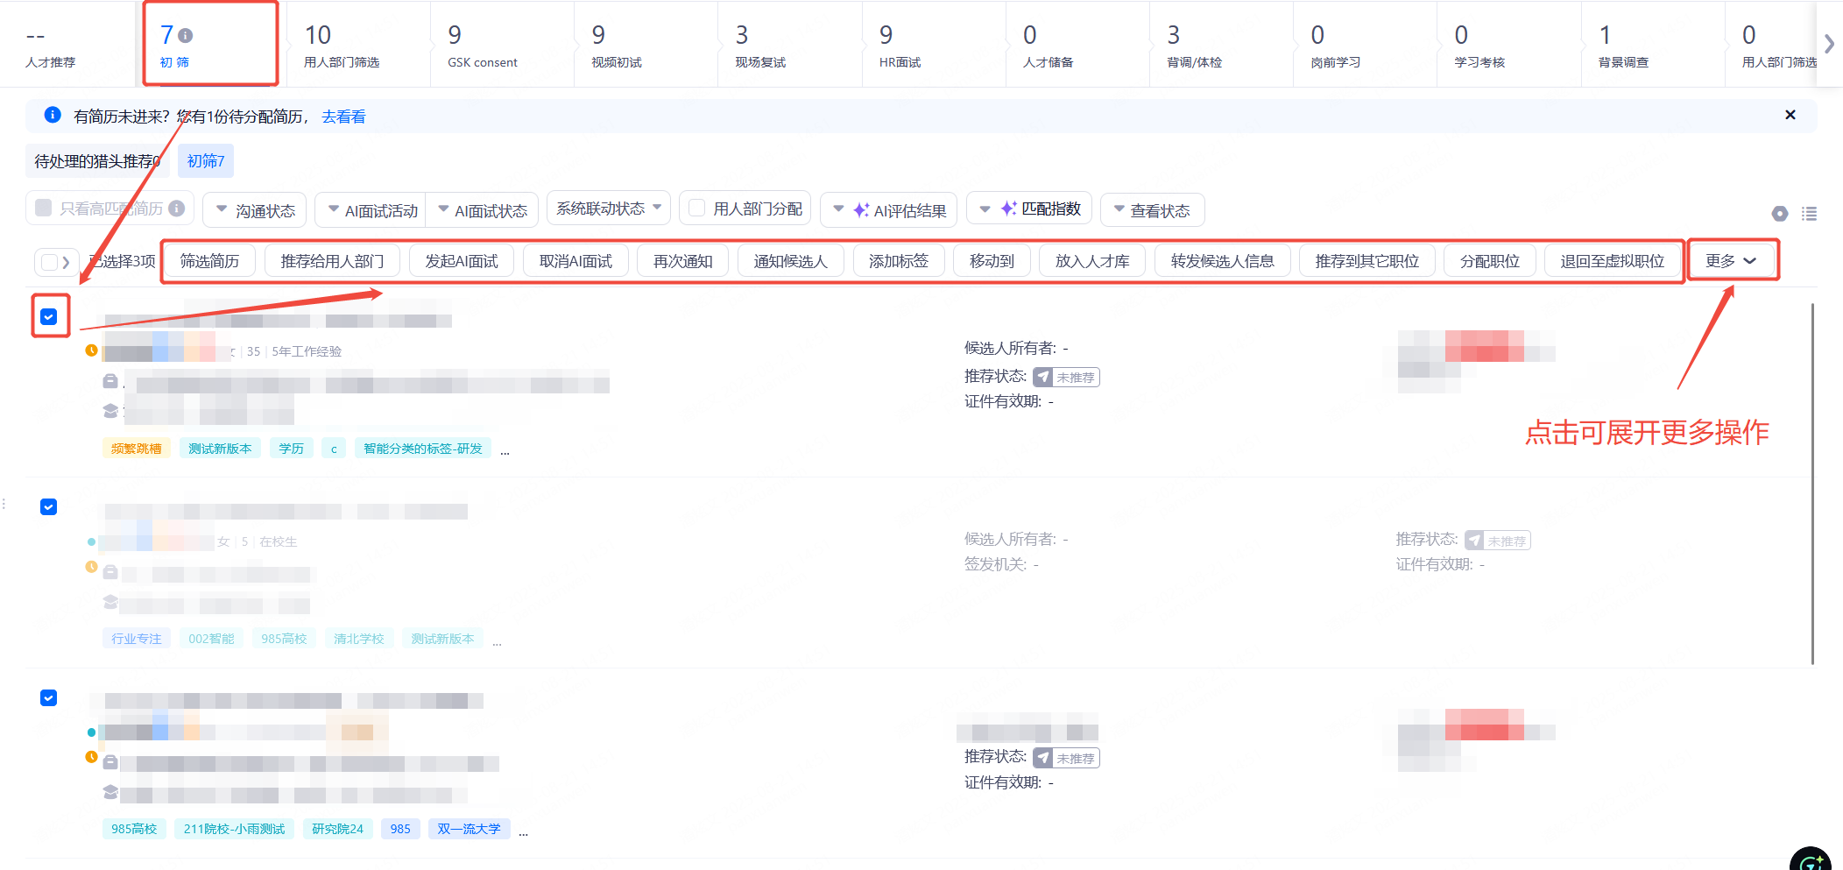This screenshot has width=1843, height=870.
Task: Click the chevron beside select-all checkbox
Action: coord(66,262)
